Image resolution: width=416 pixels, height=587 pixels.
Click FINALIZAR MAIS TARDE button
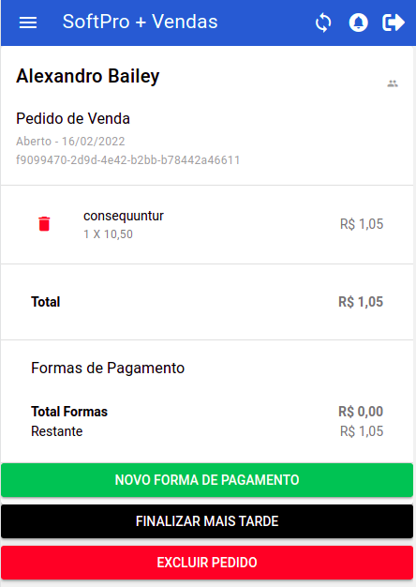(207, 521)
